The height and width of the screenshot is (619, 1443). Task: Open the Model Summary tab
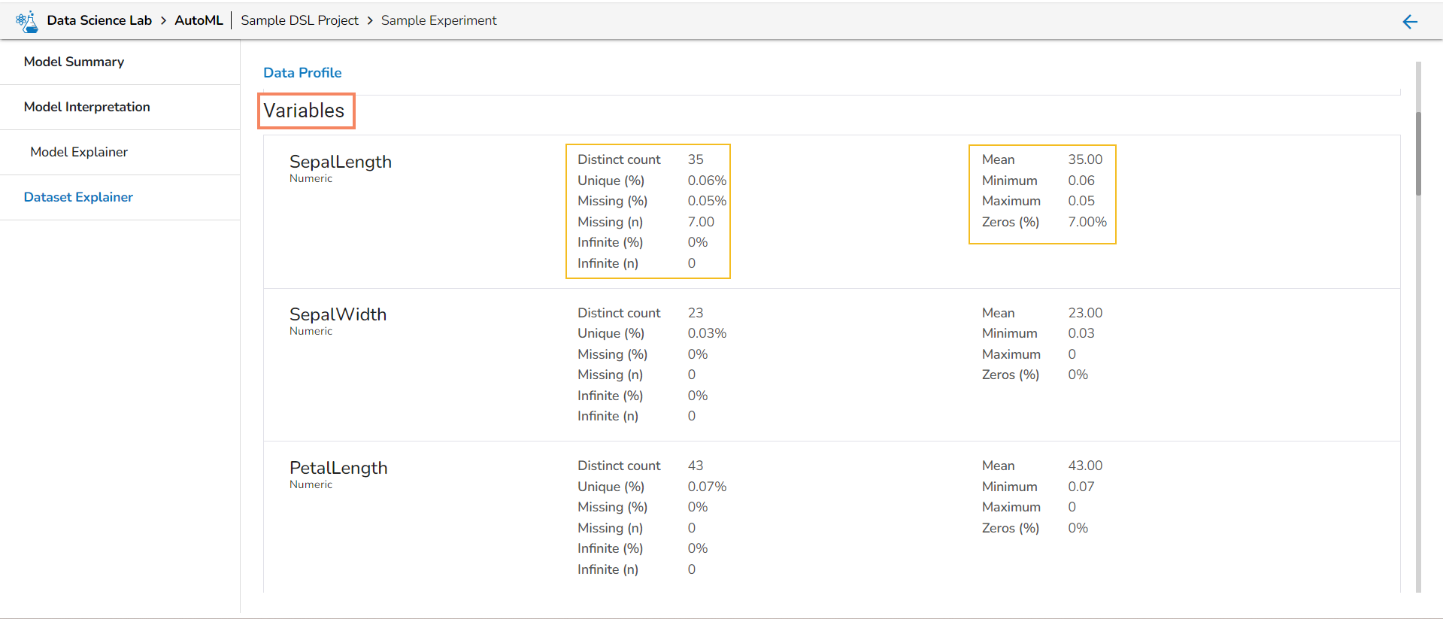(74, 62)
